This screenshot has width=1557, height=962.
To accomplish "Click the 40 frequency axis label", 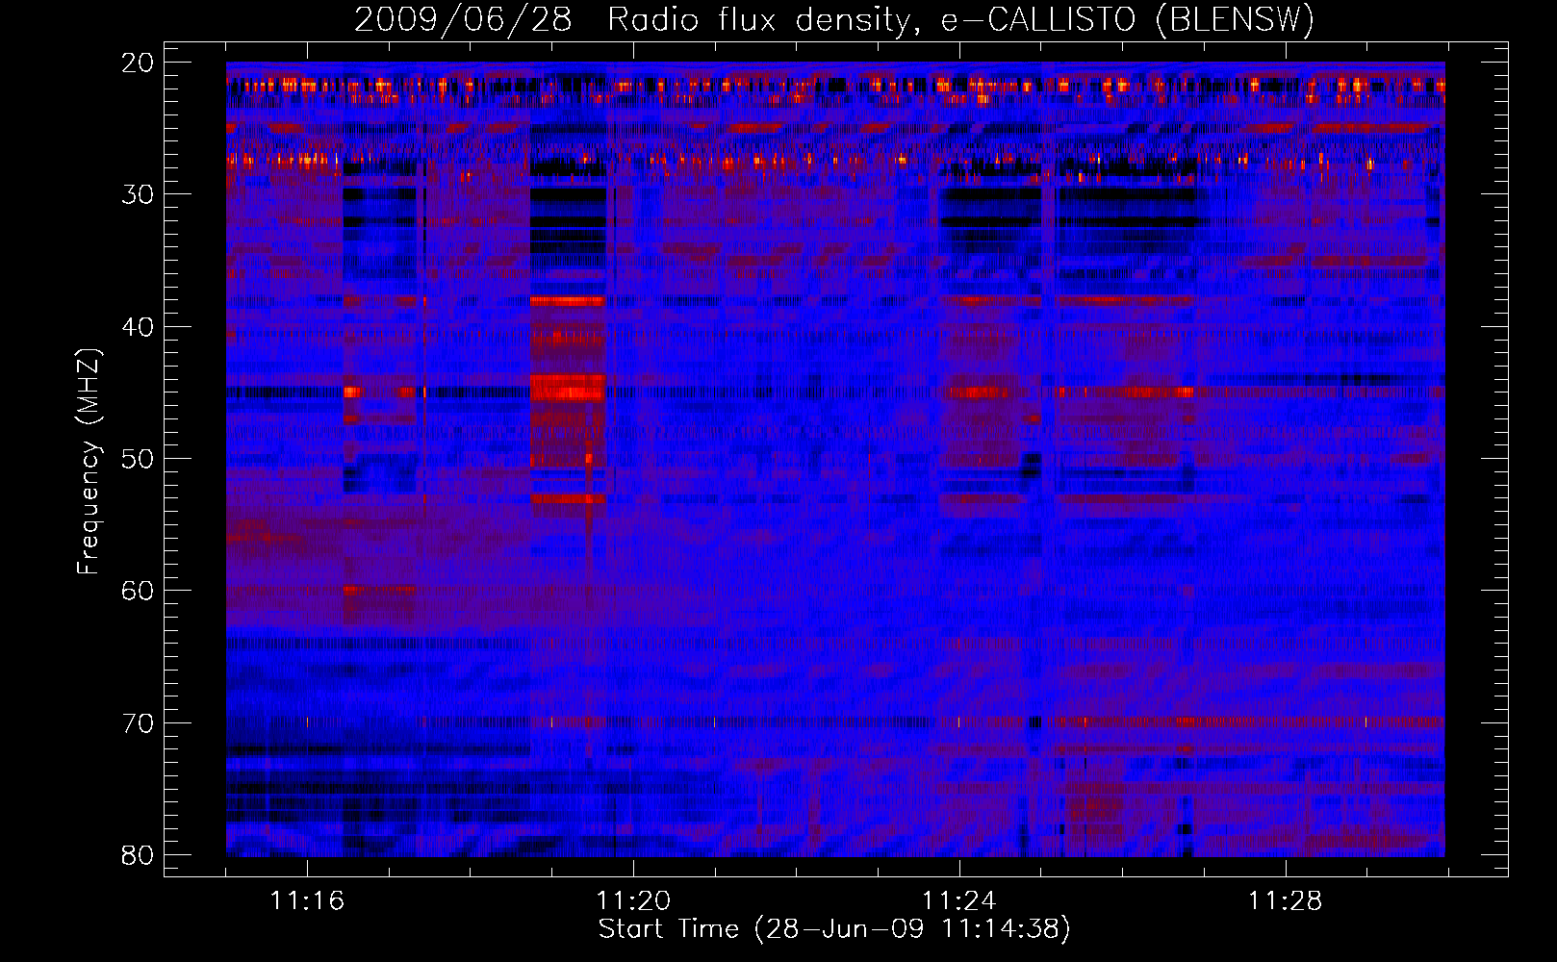I will (x=138, y=327).
